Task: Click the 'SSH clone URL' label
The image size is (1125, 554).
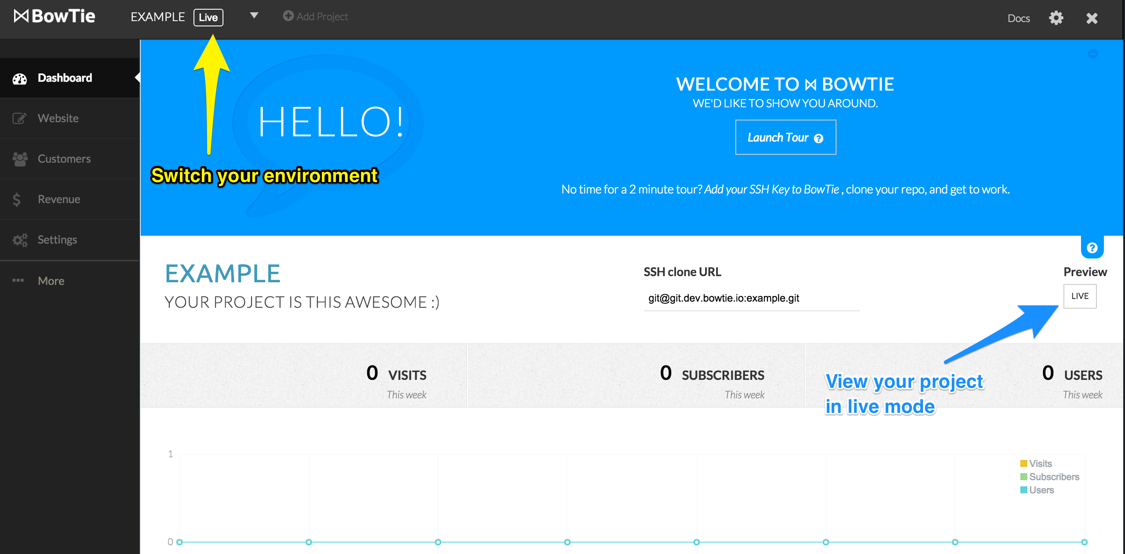Action: point(682,272)
